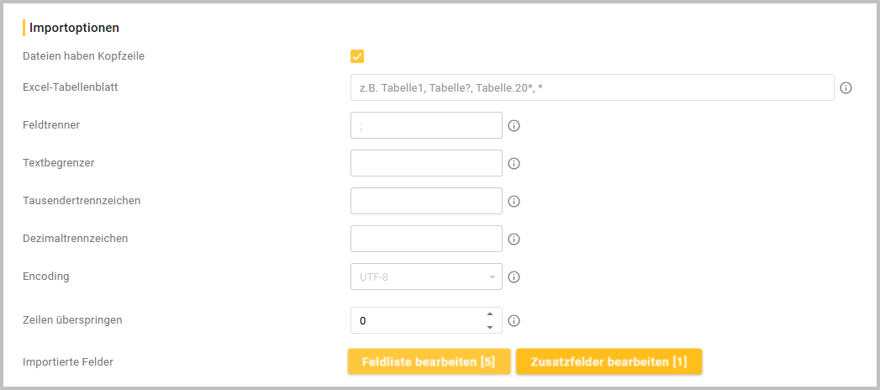Open the Encoding UTF-8 dropdown
This screenshot has width=880, height=390.
point(426,277)
